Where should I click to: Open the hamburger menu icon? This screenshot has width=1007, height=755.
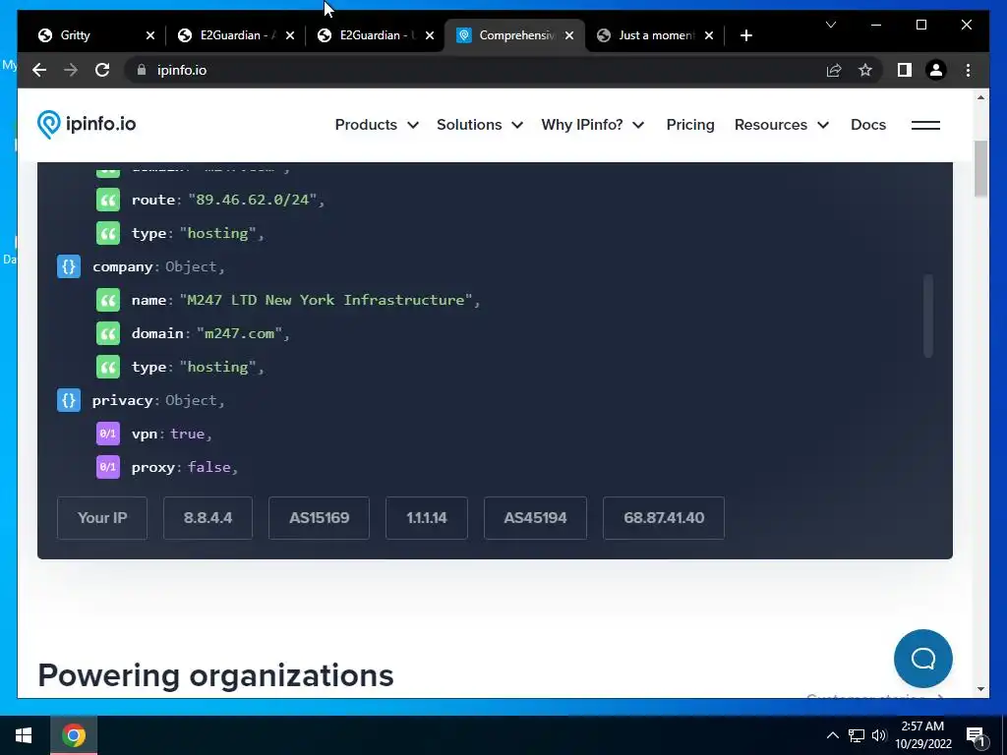[x=925, y=125]
